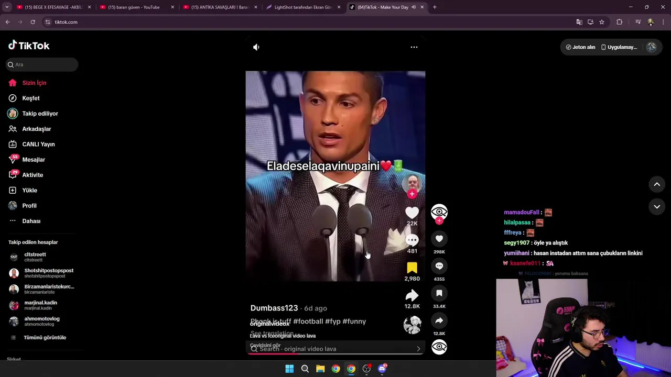This screenshot has width=671, height=377.
Task: Reload the page
Action: click(33, 22)
